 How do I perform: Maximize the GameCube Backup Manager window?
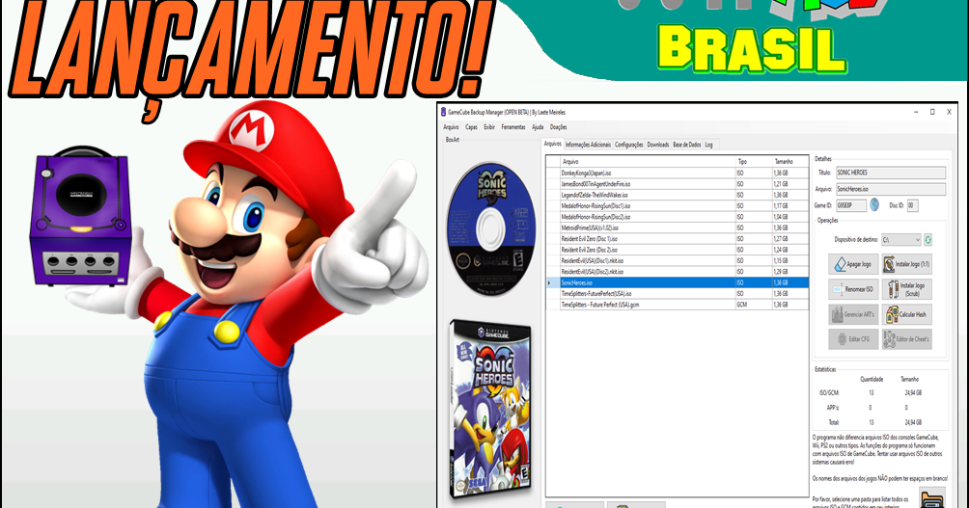tap(932, 112)
